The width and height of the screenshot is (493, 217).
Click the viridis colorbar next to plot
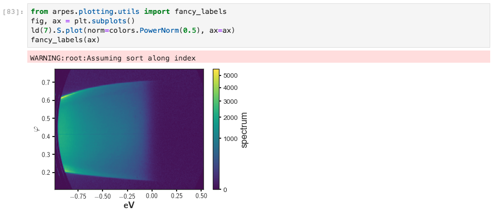[x=216, y=129]
